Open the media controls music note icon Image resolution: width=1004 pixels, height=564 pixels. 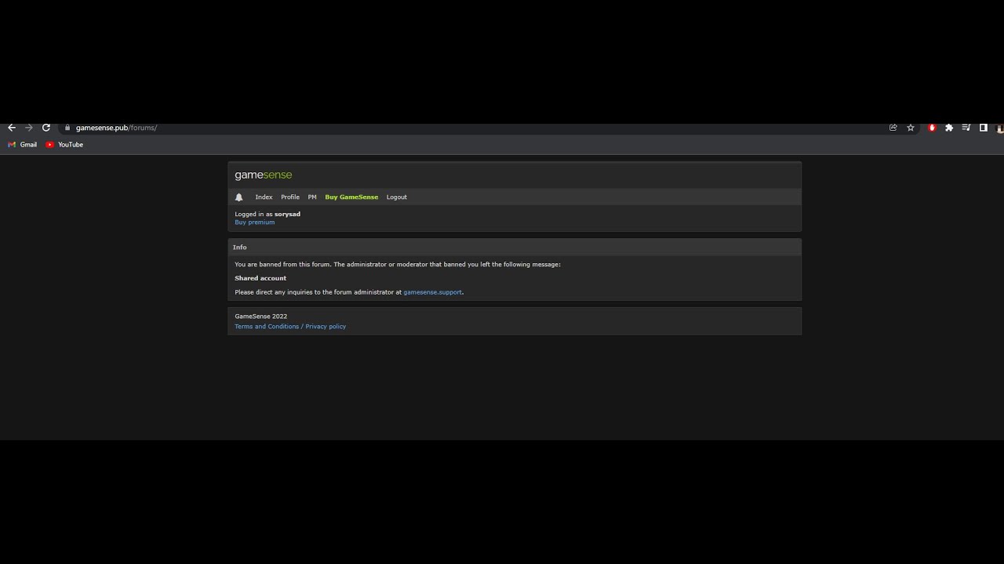tap(966, 128)
